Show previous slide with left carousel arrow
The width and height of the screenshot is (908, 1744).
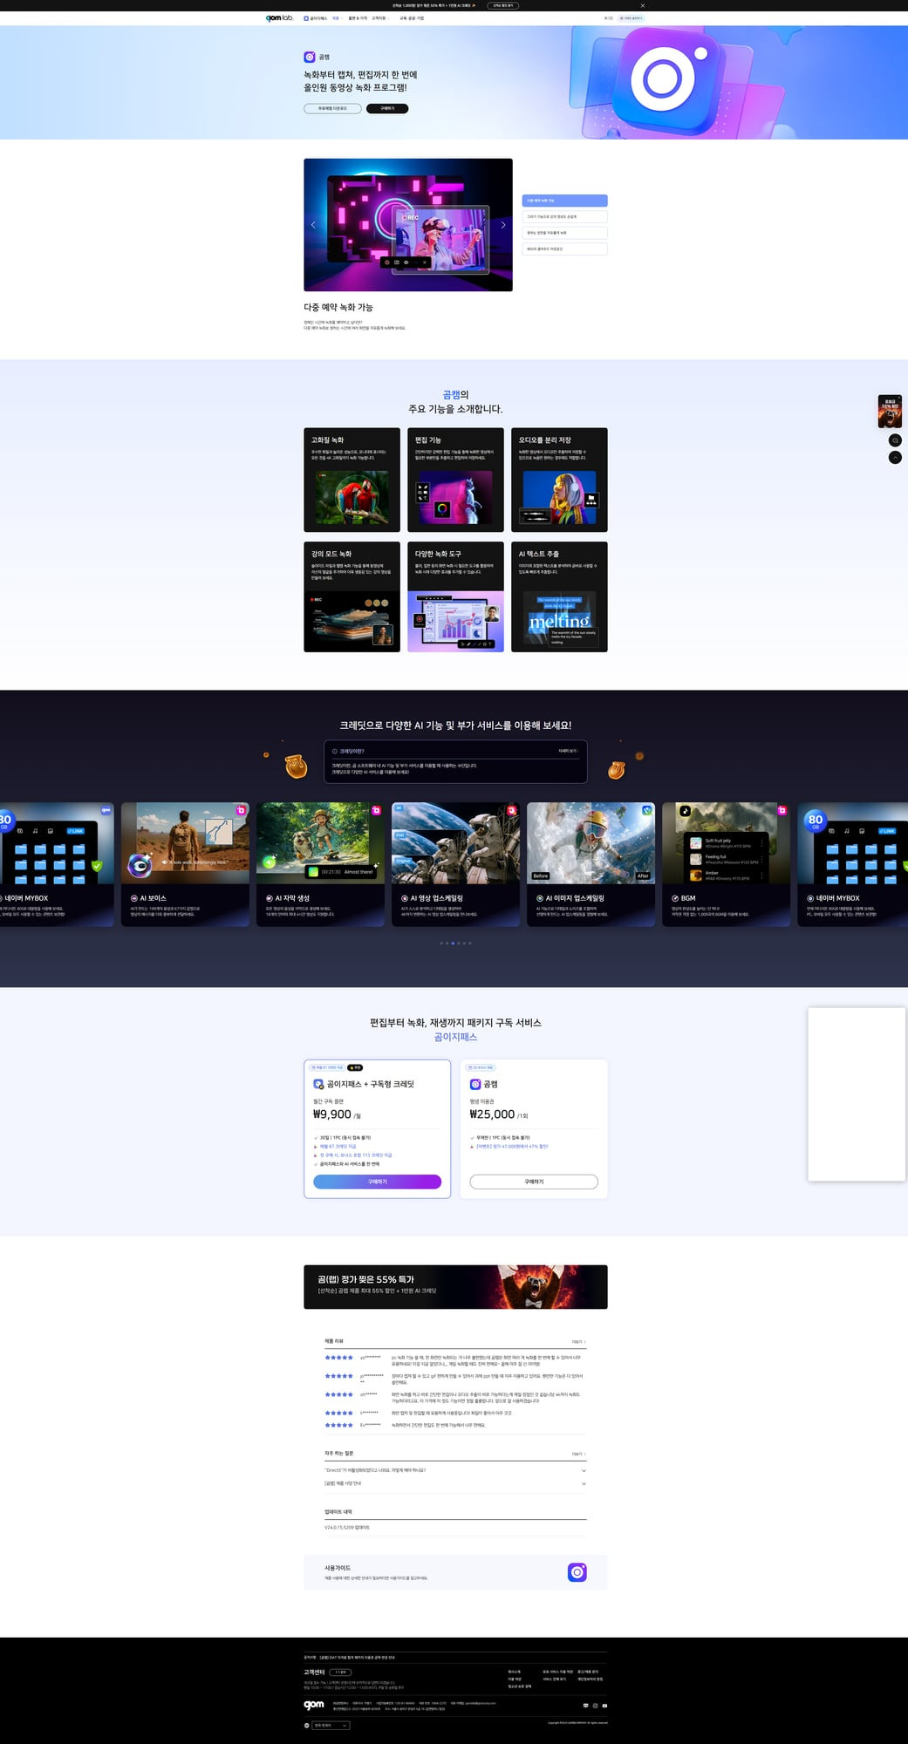313,225
